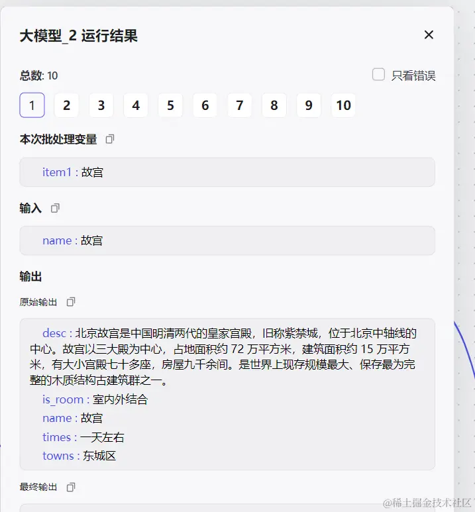Click the output name : 故宫 line
Viewport: 475px width, 512px height.
pyautogui.click(x=72, y=419)
